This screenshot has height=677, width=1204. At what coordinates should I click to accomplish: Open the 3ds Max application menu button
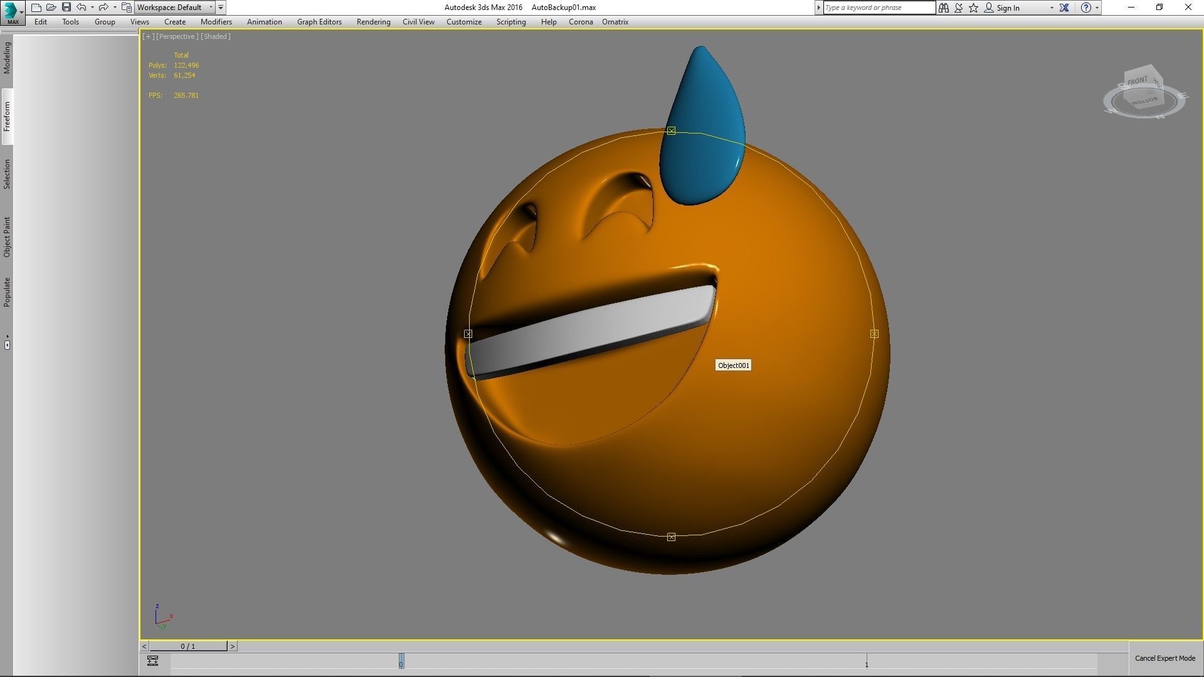(x=12, y=12)
